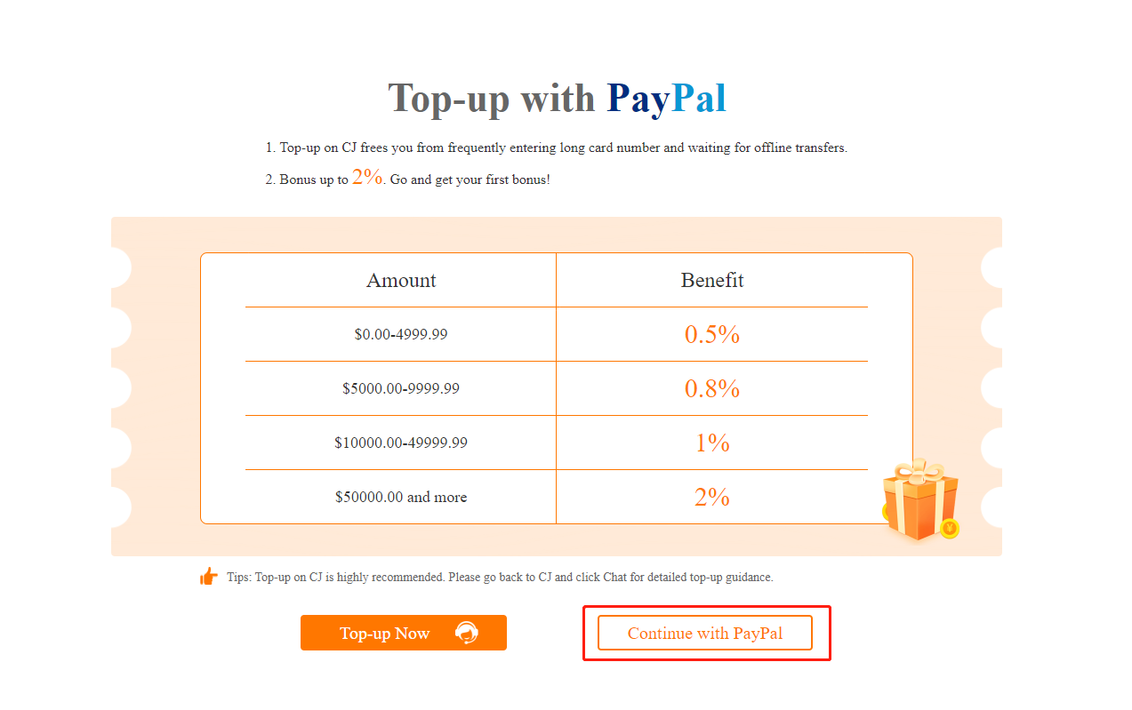Click the first note about card numbers
The image size is (1132, 710).
click(x=563, y=148)
